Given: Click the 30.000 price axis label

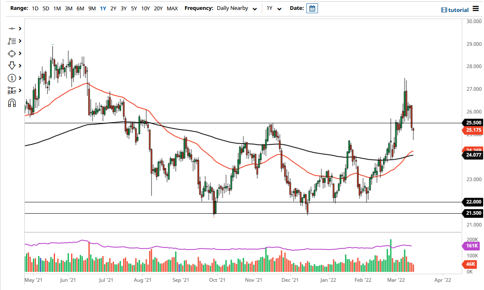Looking at the screenshot, I should 474,21.
